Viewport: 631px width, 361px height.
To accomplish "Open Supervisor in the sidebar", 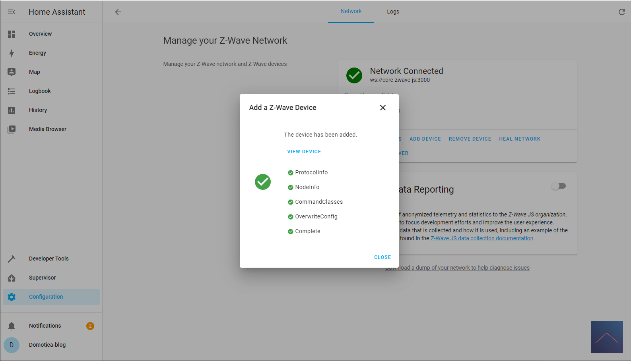I will click(x=51, y=278).
